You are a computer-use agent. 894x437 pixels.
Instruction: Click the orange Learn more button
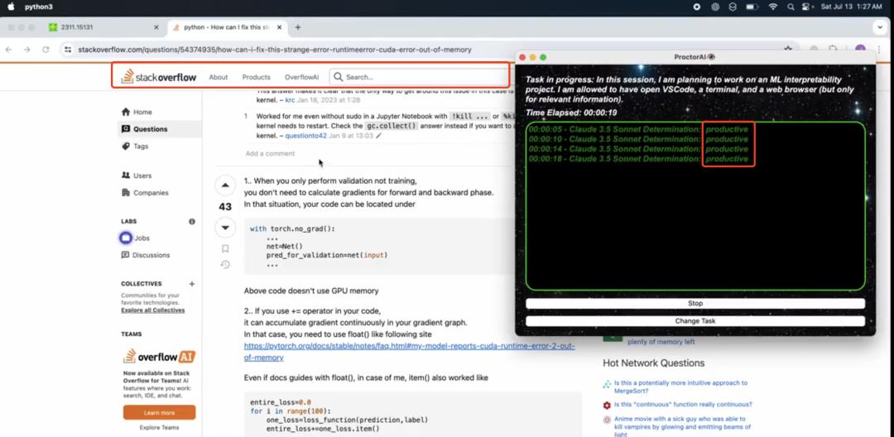click(x=159, y=412)
